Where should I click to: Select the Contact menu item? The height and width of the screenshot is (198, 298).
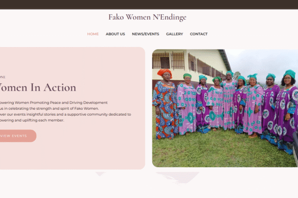pos(199,34)
